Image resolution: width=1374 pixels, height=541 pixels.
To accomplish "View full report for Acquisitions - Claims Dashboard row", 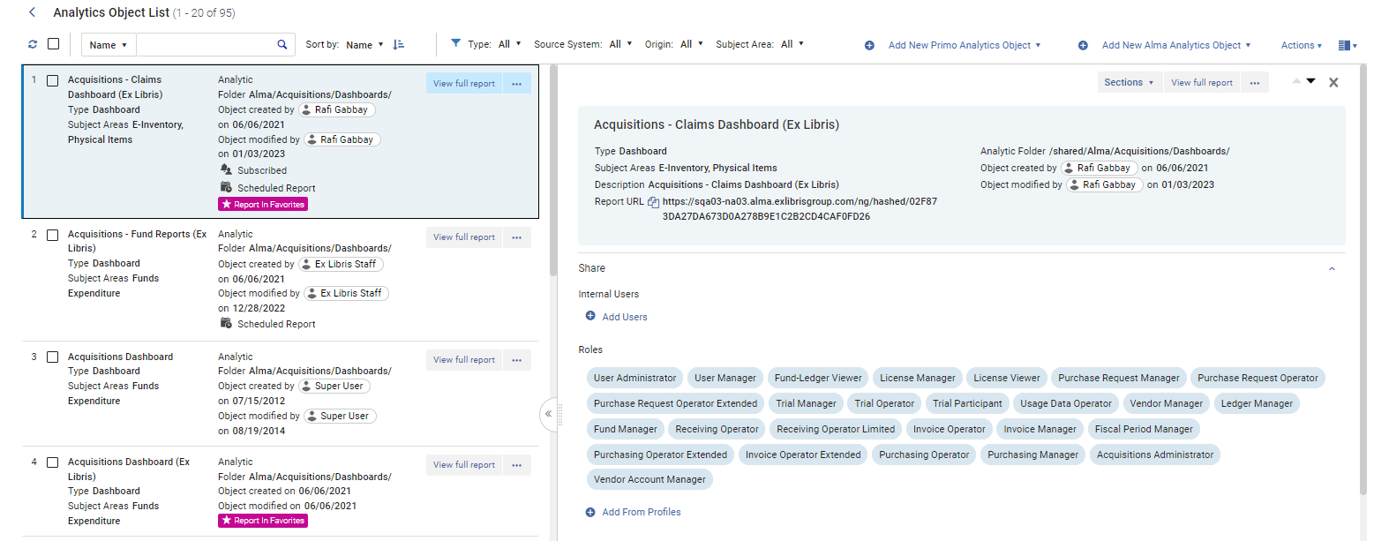I will [464, 83].
